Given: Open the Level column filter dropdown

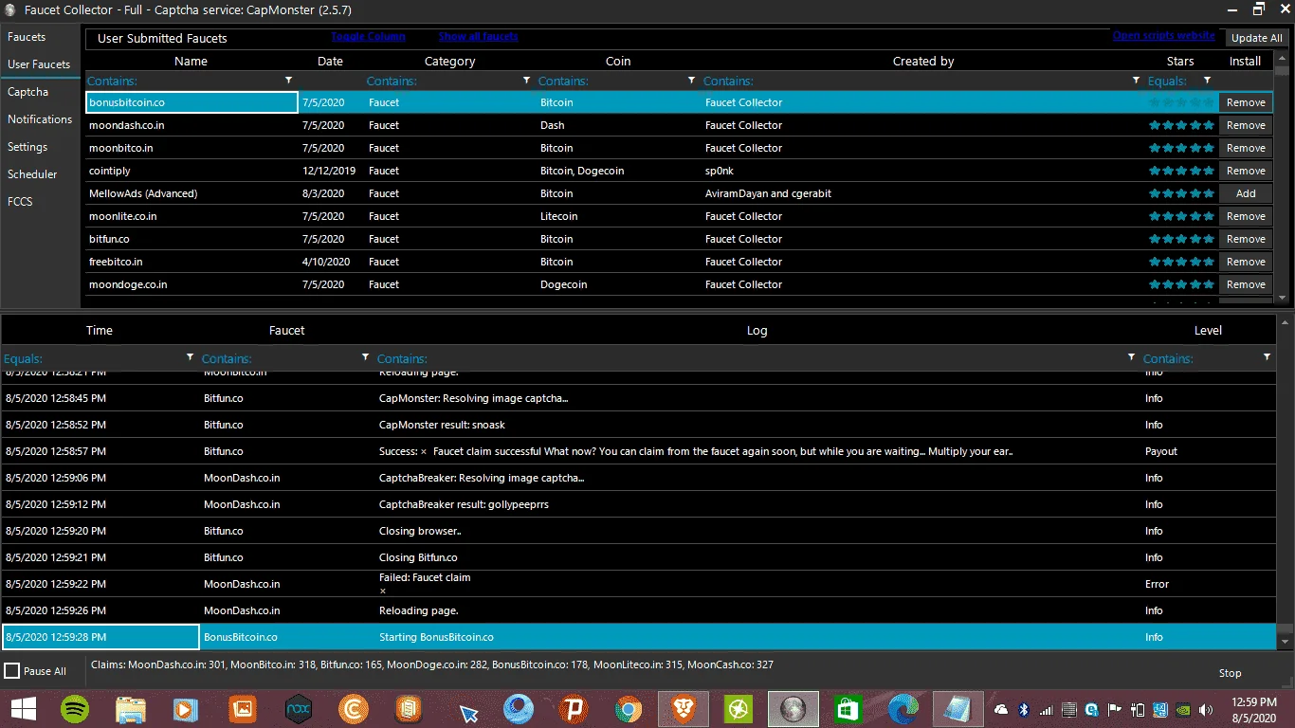Looking at the screenshot, I should pyautogui.click(x=1268, y=357).
